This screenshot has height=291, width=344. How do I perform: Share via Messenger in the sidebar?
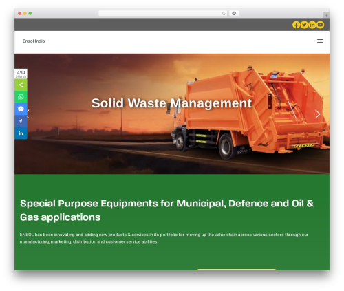21,109
